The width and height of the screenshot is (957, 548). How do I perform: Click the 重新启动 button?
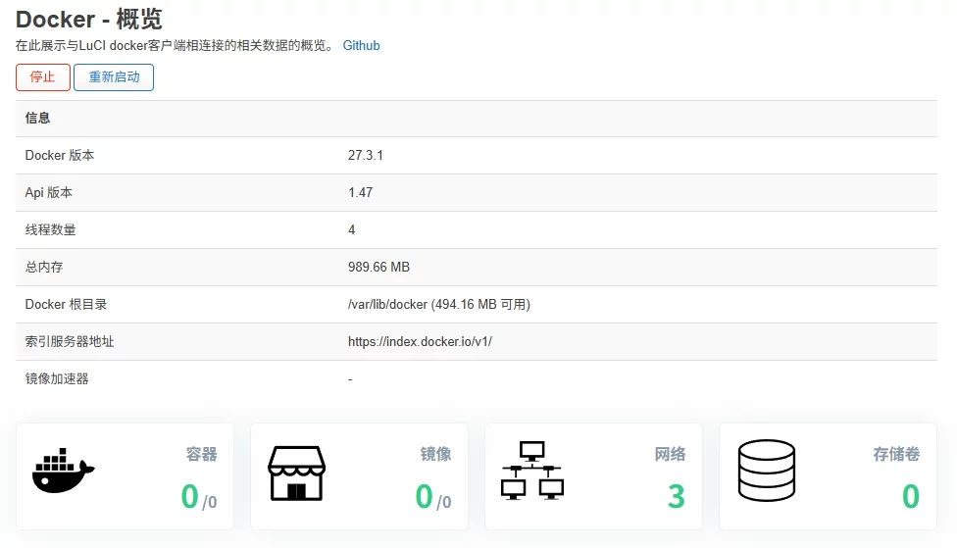(x=114, y=77)
